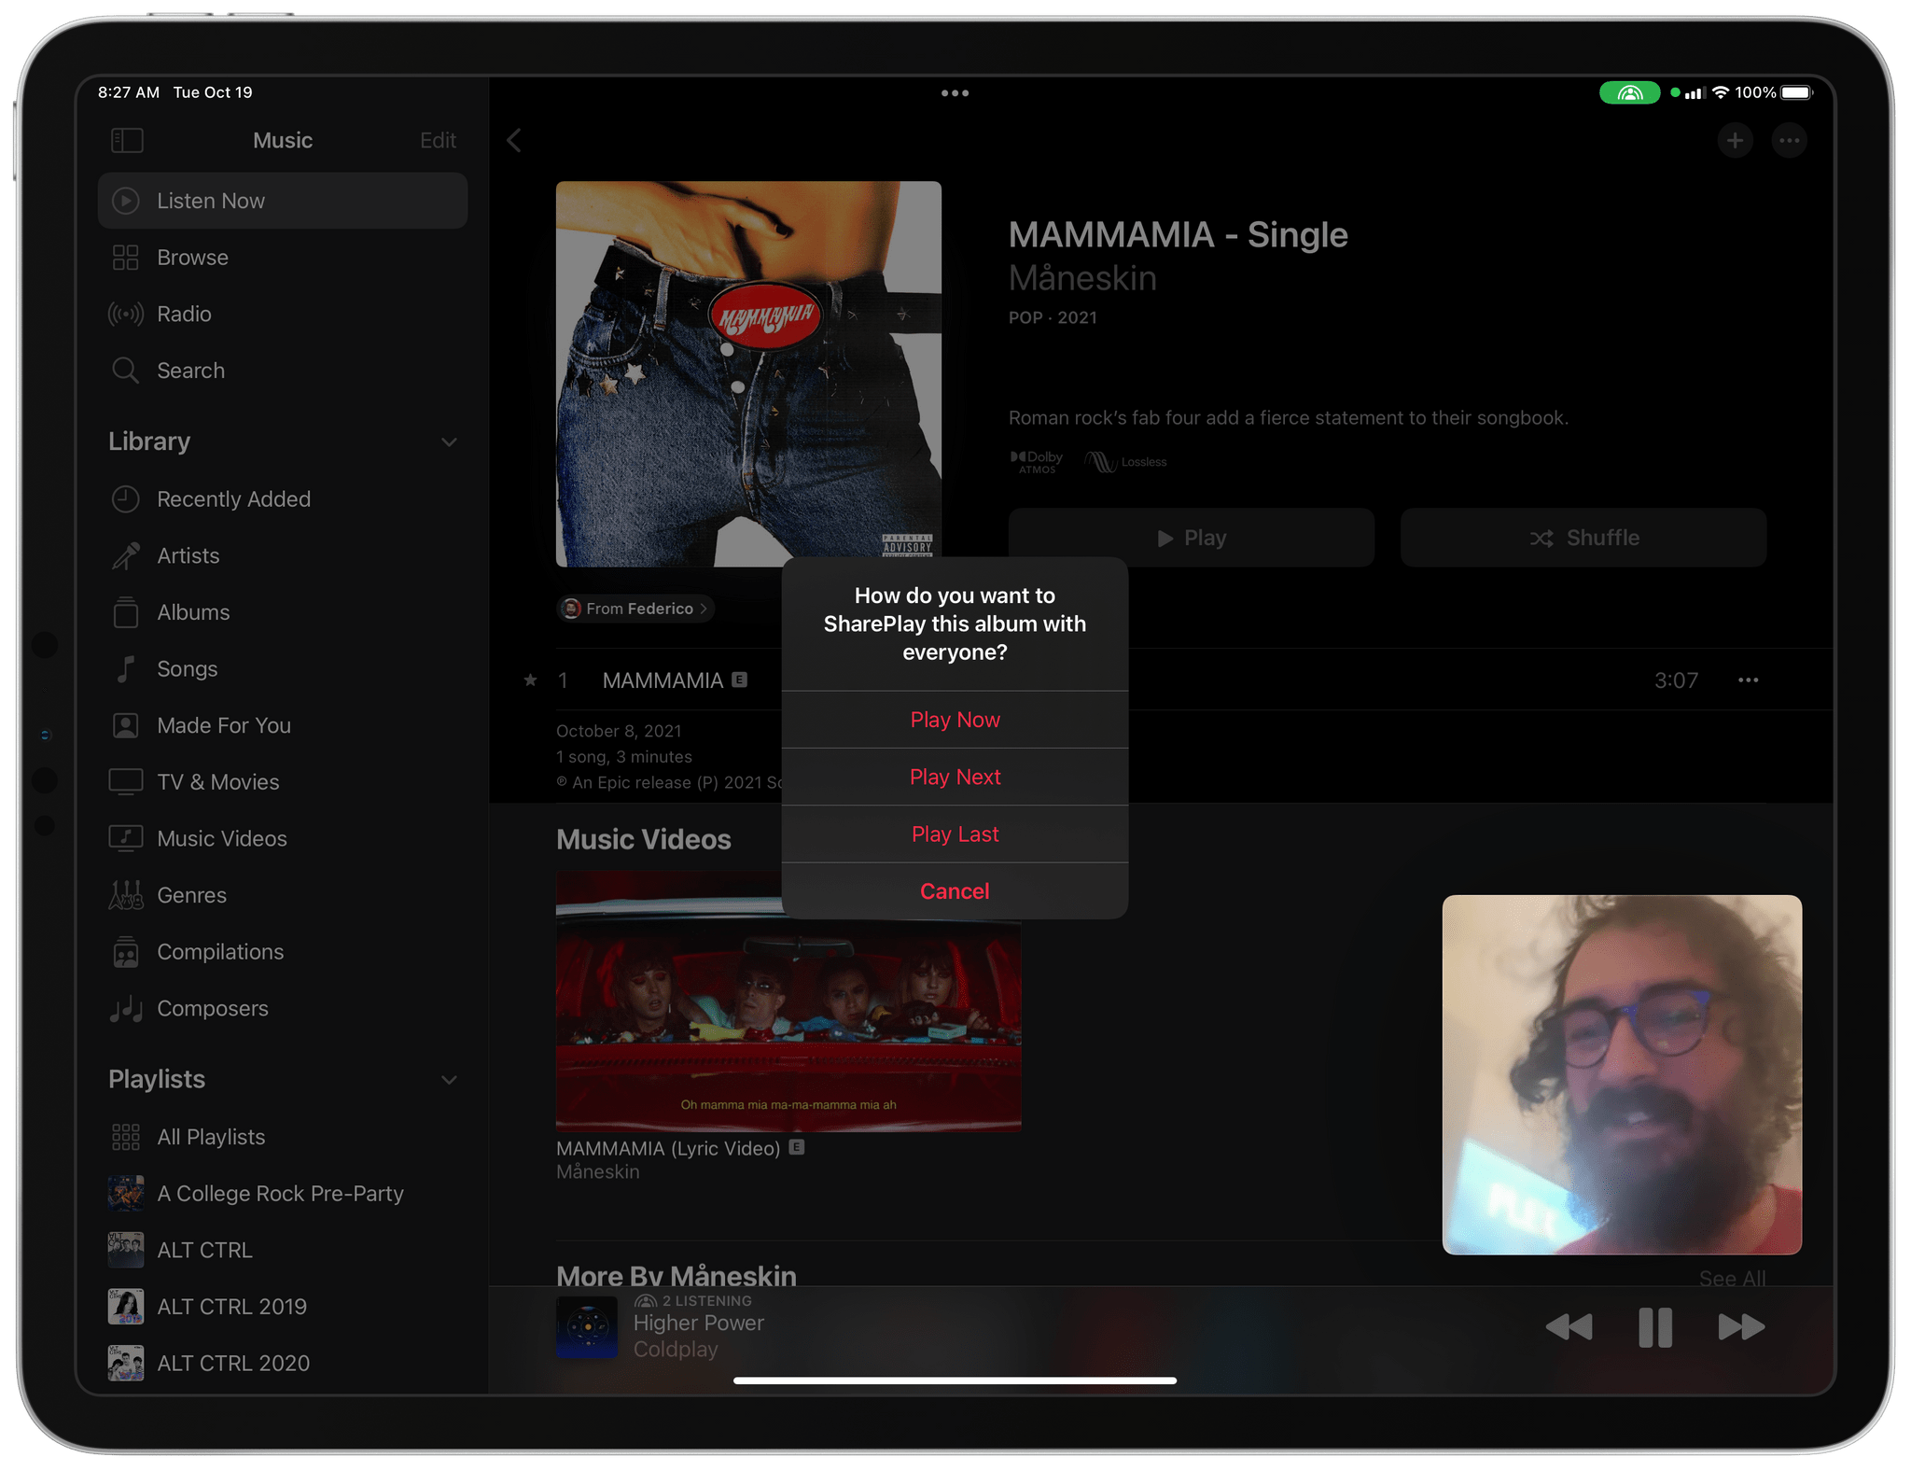Tap the MAMMAMIA album artwork
Viewport: 1911px width, 1471px height.
tap(748, 374)
